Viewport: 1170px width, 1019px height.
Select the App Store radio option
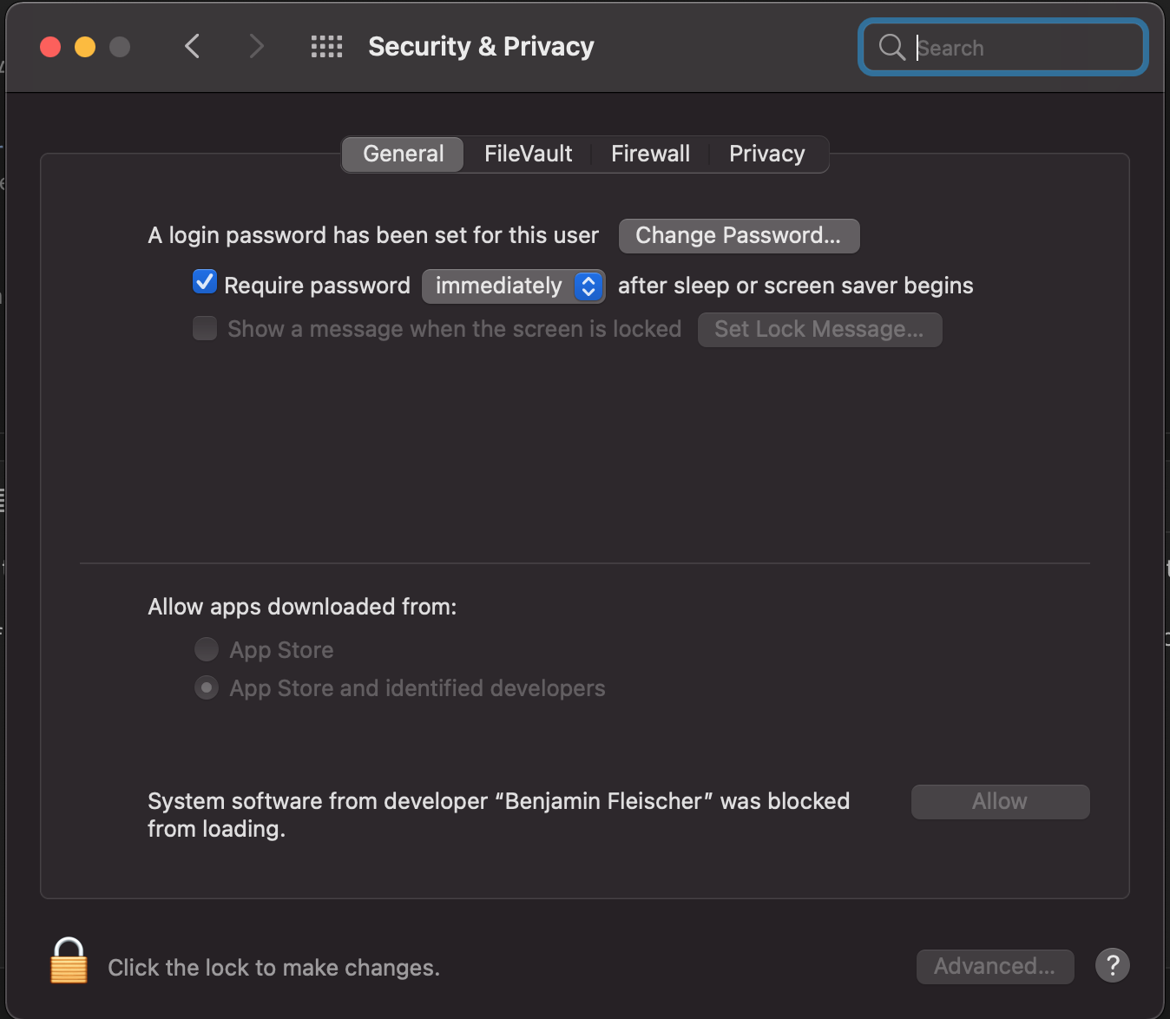click(207, 649)
